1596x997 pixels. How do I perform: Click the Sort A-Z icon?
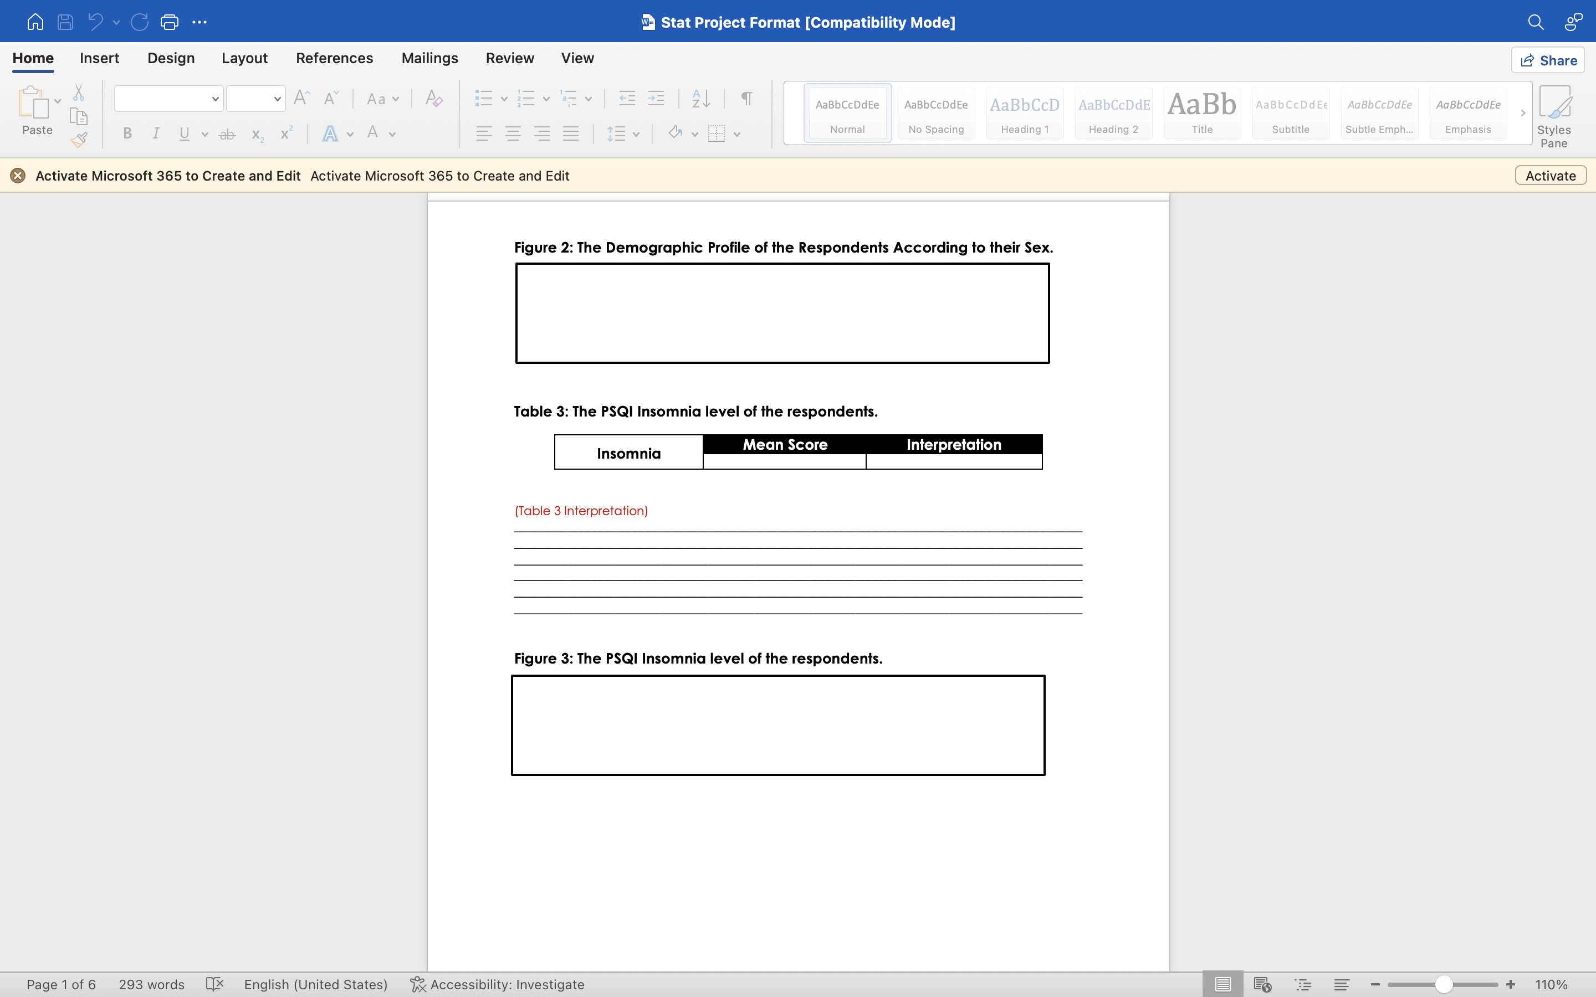pyautogui.click(x=700, y=99)
